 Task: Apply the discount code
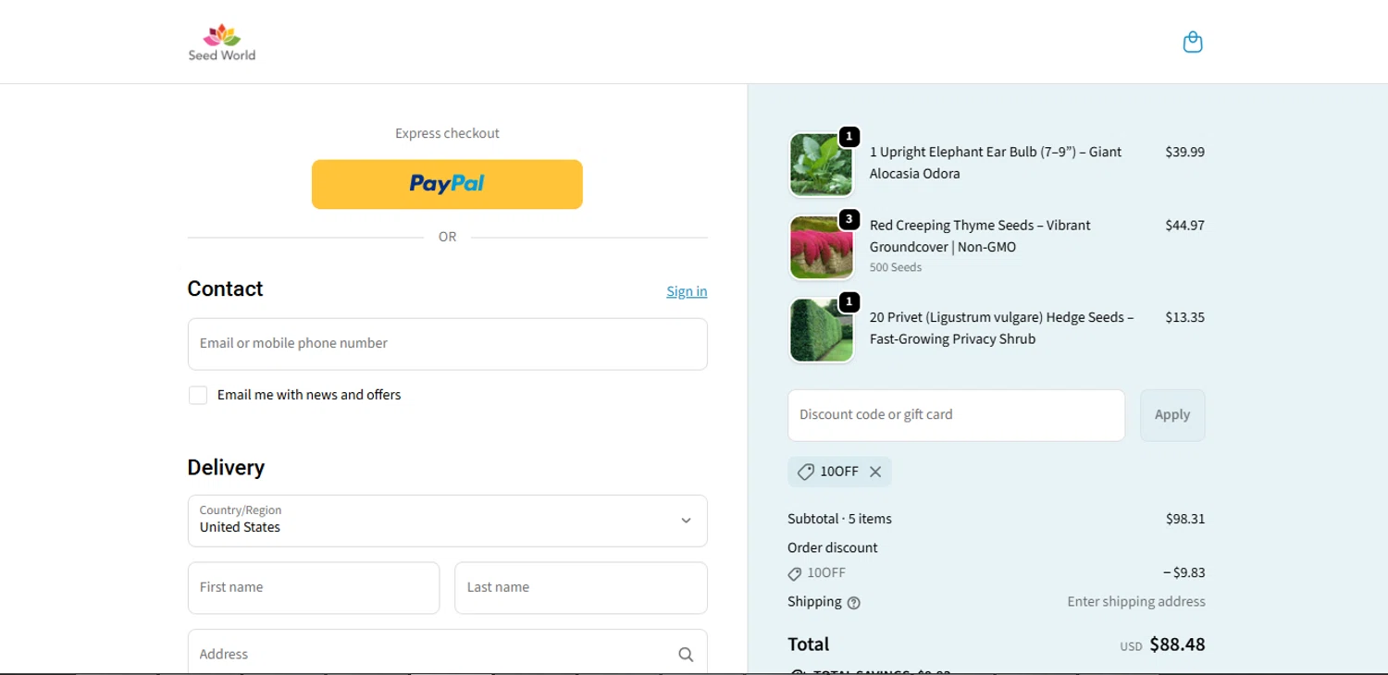(1172, 415)
